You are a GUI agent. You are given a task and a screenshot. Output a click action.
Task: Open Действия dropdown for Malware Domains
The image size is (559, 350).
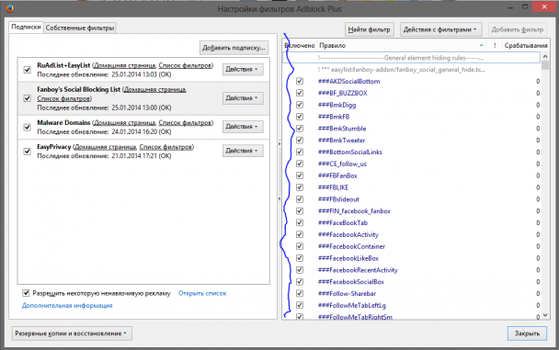click(x=243, y=127)
